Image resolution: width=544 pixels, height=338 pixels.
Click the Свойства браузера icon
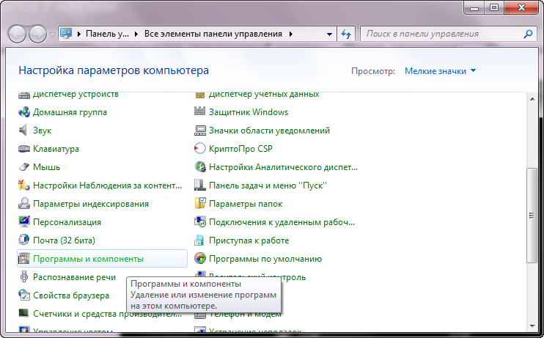(24, 295)
